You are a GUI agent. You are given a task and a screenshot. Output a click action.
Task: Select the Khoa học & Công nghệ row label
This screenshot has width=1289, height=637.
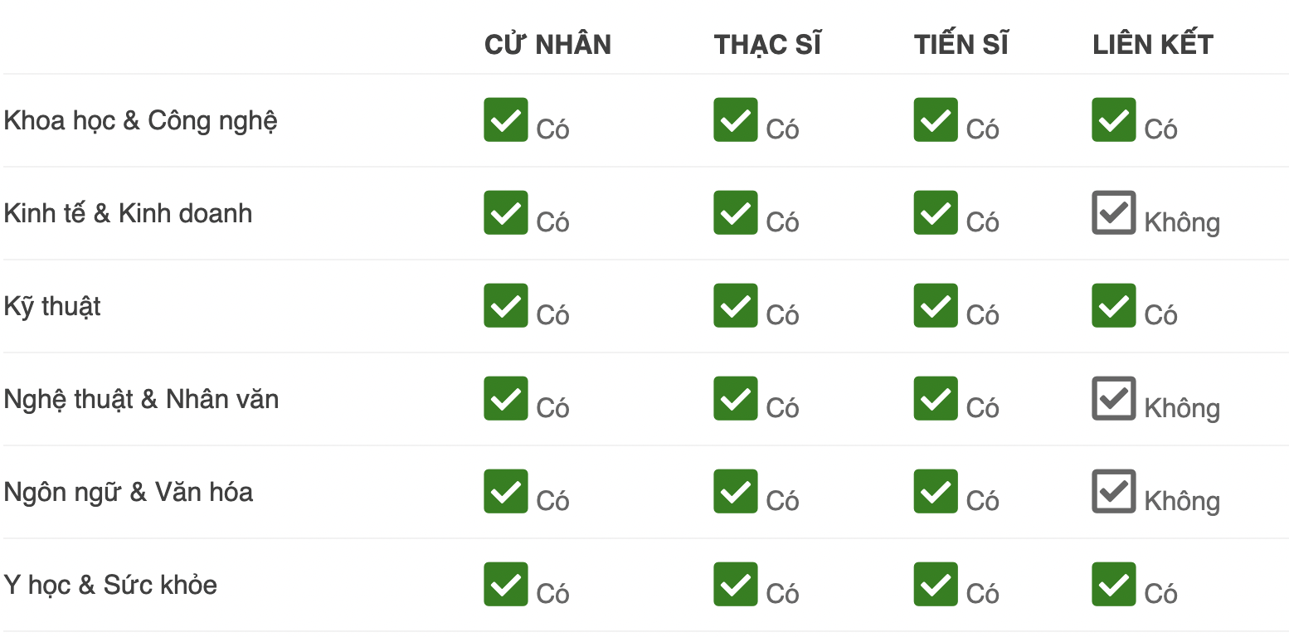pos(140,121)
